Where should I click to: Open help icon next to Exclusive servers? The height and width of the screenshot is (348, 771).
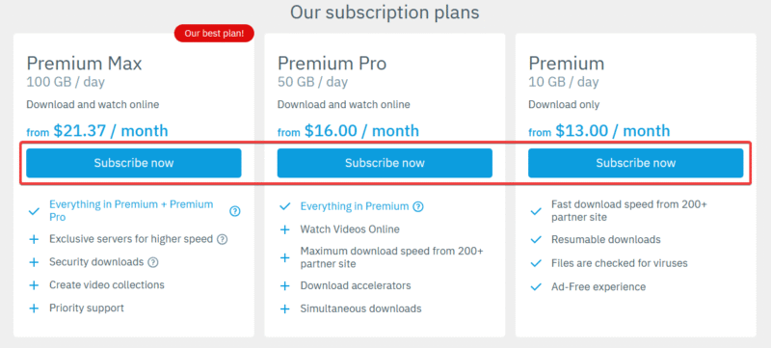pyautogui.click(x=223, y=239)
